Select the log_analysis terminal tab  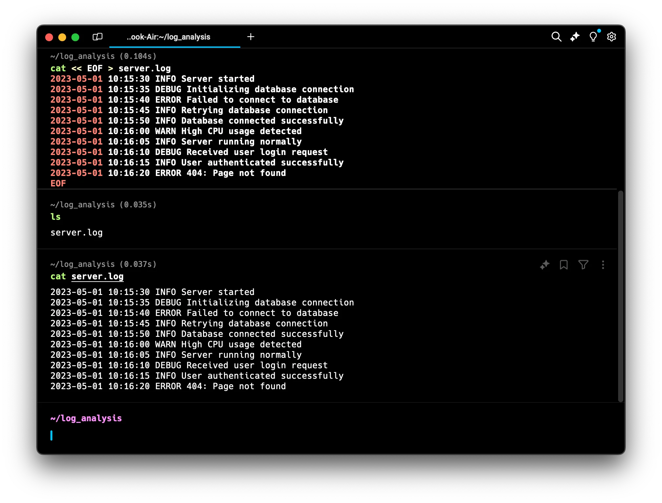pos(169,37)
